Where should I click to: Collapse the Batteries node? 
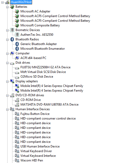(x=7, y=7)
